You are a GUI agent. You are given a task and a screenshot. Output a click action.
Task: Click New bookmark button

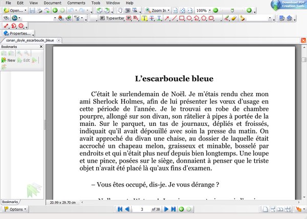coord(8,60)
